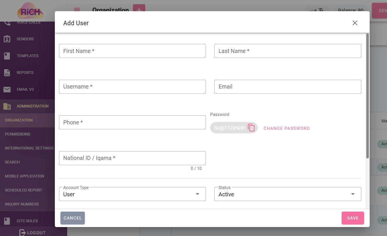This screenshot has width=387, height=236.
Task: Click the dialog's vertical scrollbar
Action: [x=367, y=96]
